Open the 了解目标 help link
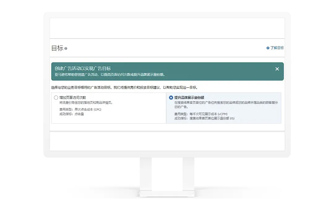Screen dimensions: 334x212 click(x=277, y=48)
